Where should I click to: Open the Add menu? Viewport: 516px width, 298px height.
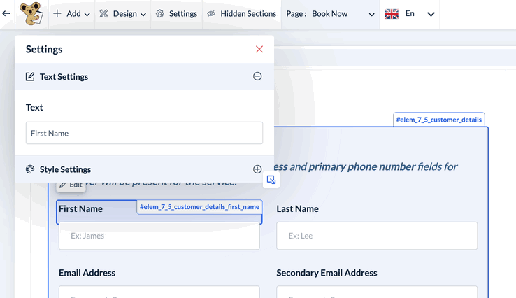[x=71, y=14]
